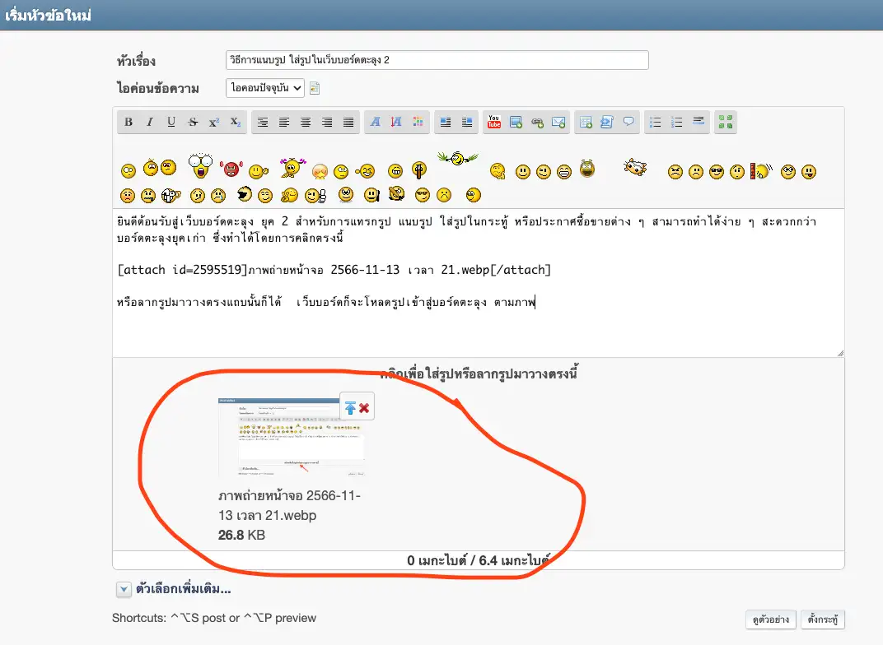Remove the attached screenshot with the red X
Viewport: 883px width, 645px height.
(x=364, y=408)
